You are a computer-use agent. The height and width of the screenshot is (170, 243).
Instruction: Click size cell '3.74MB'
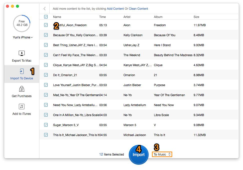(199, 85)
